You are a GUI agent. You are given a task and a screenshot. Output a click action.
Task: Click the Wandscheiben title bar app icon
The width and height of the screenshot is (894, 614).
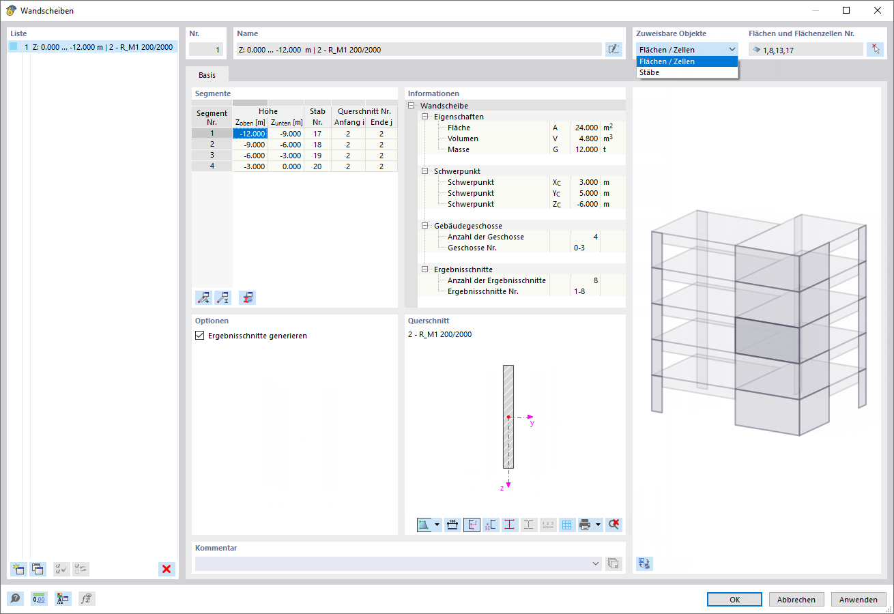pyautogui.click(x=10, y=10)
